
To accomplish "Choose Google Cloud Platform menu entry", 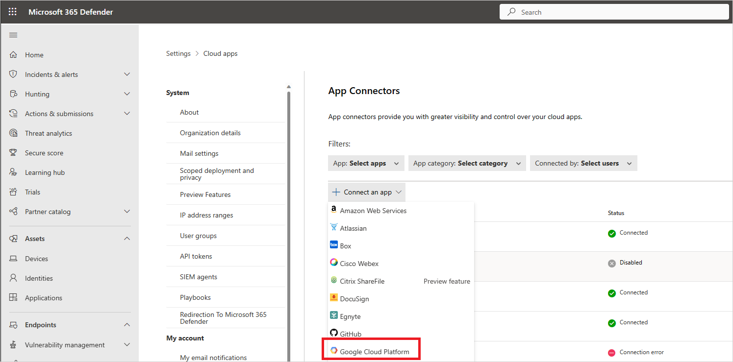I will point(401,352).
